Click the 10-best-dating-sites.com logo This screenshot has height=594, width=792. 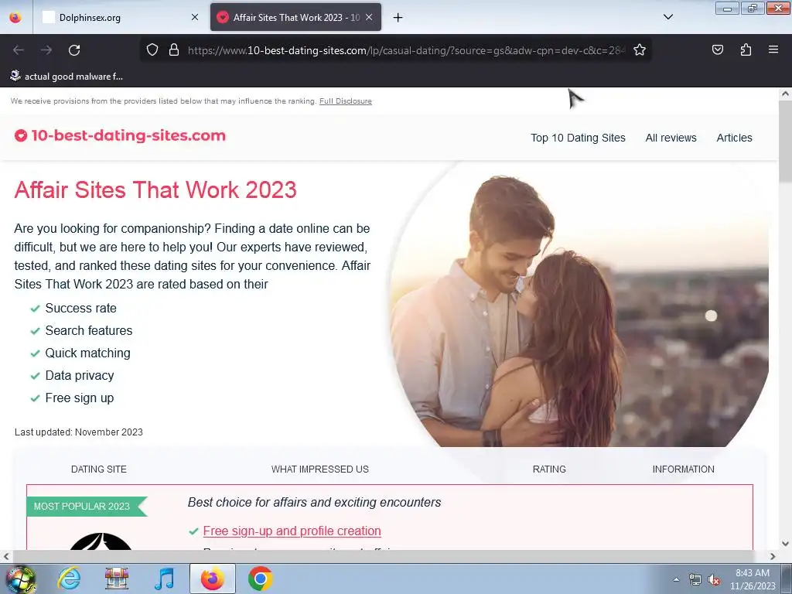pos(120,135)
